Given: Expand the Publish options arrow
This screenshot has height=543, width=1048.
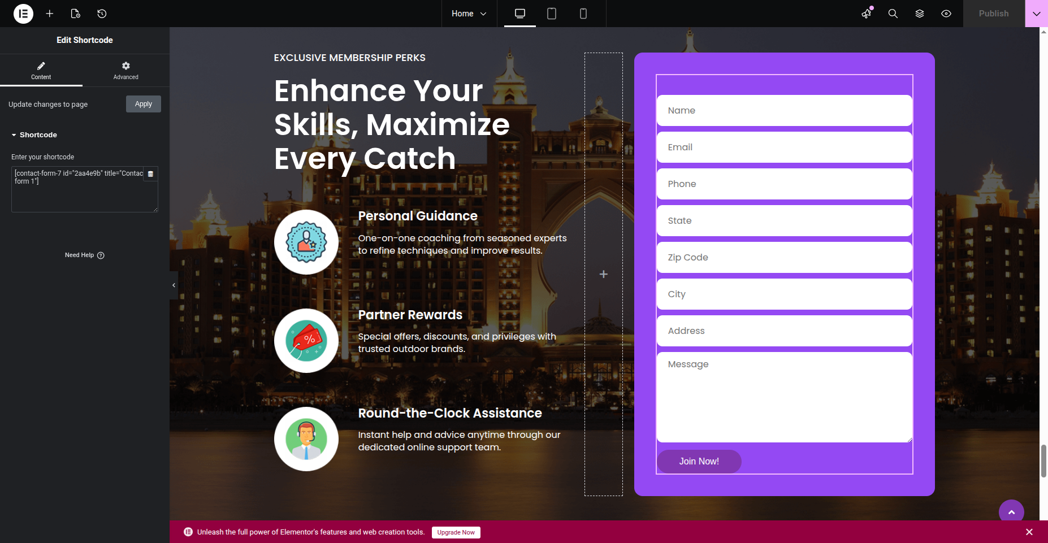Looking at the screenshot, I should click(1036, 14).
